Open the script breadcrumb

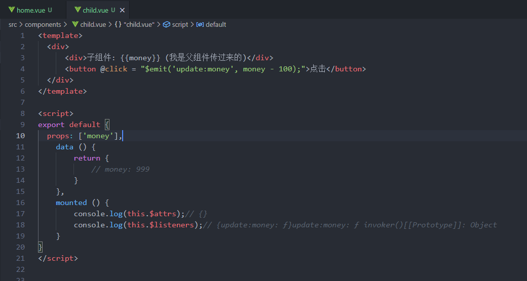pos(180,24)
